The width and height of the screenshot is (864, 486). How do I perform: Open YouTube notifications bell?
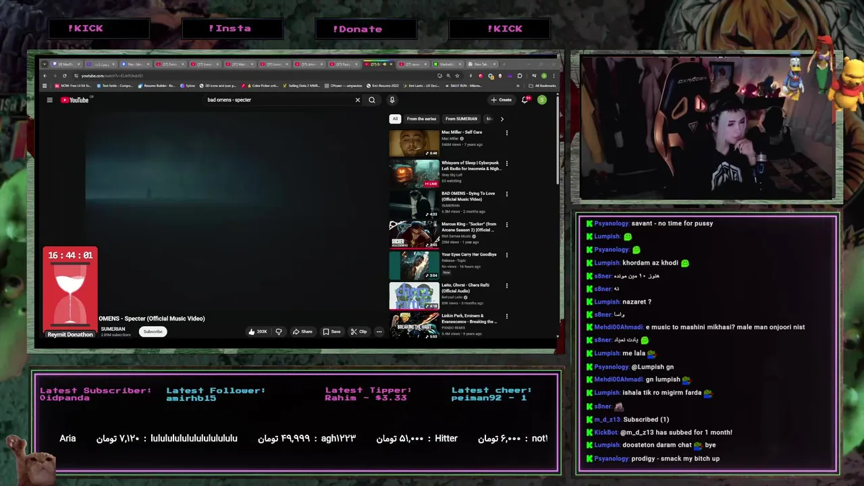click(x=524, y=100)
